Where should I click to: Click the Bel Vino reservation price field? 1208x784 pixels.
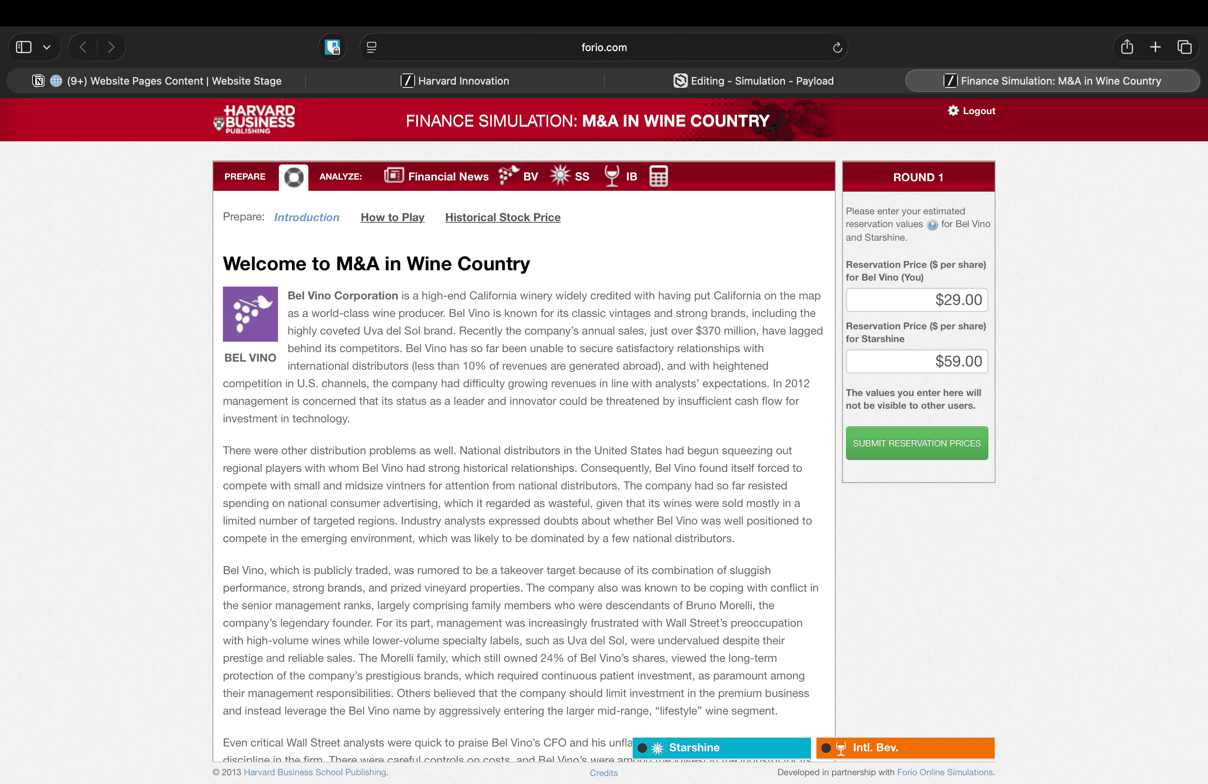tap(916, 300)
